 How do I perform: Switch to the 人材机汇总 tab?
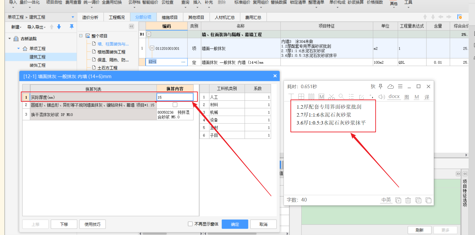[225, 17]
